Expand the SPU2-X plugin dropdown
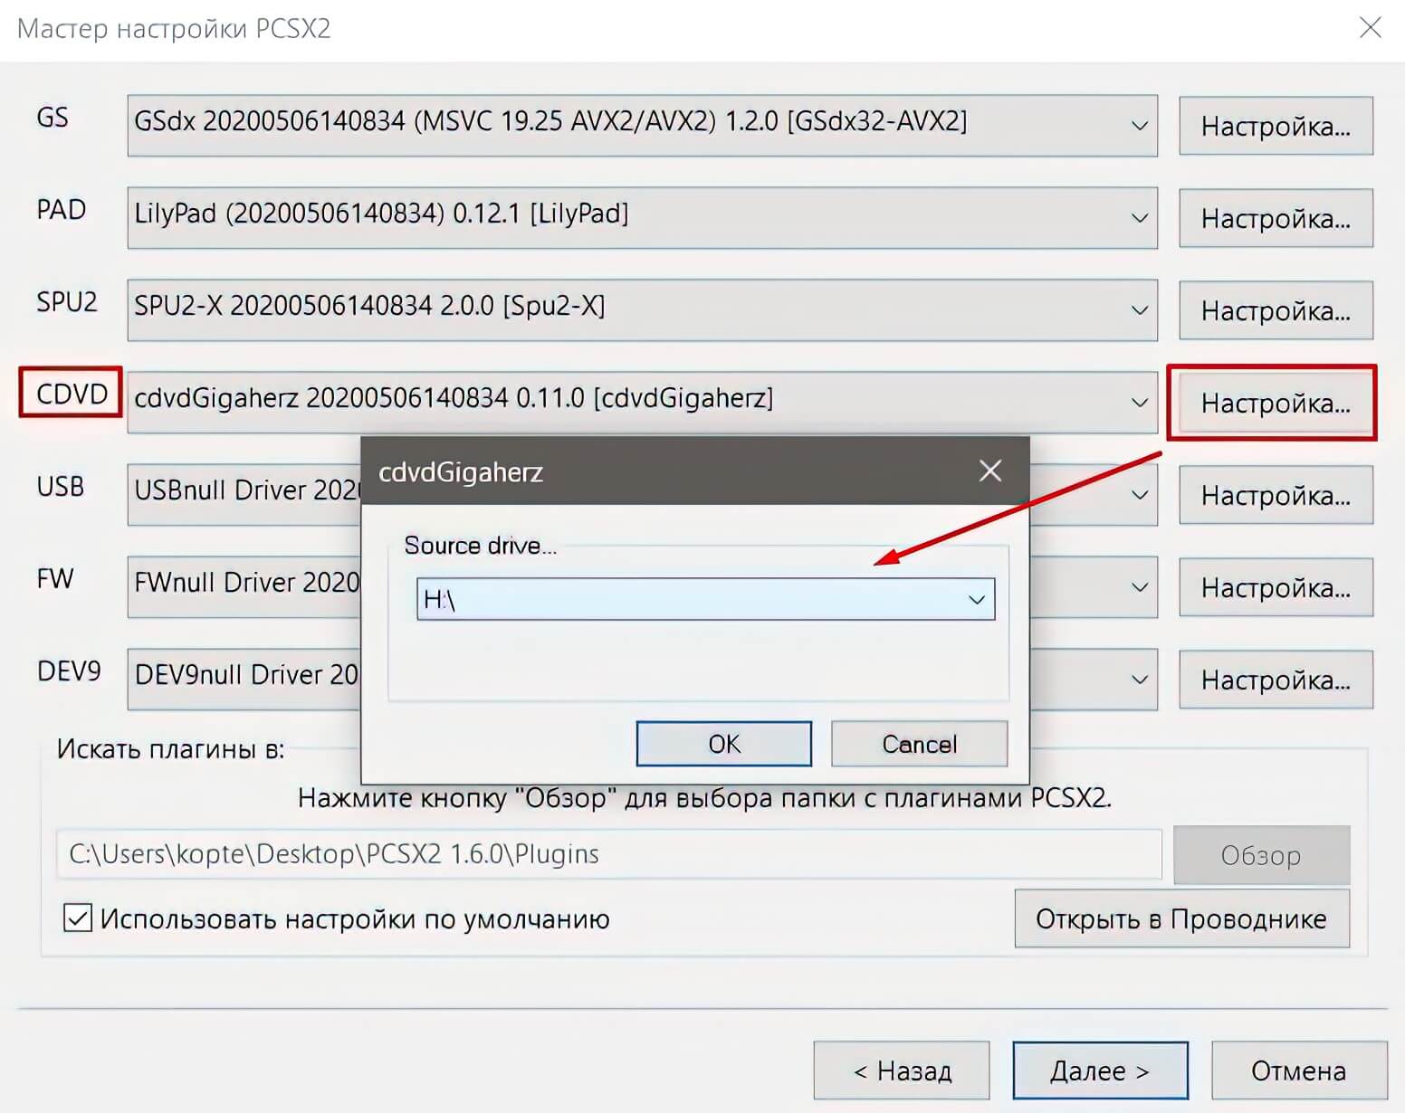The height and width of the screenshot is (1113, 1405). click(x=1139, y=310)
